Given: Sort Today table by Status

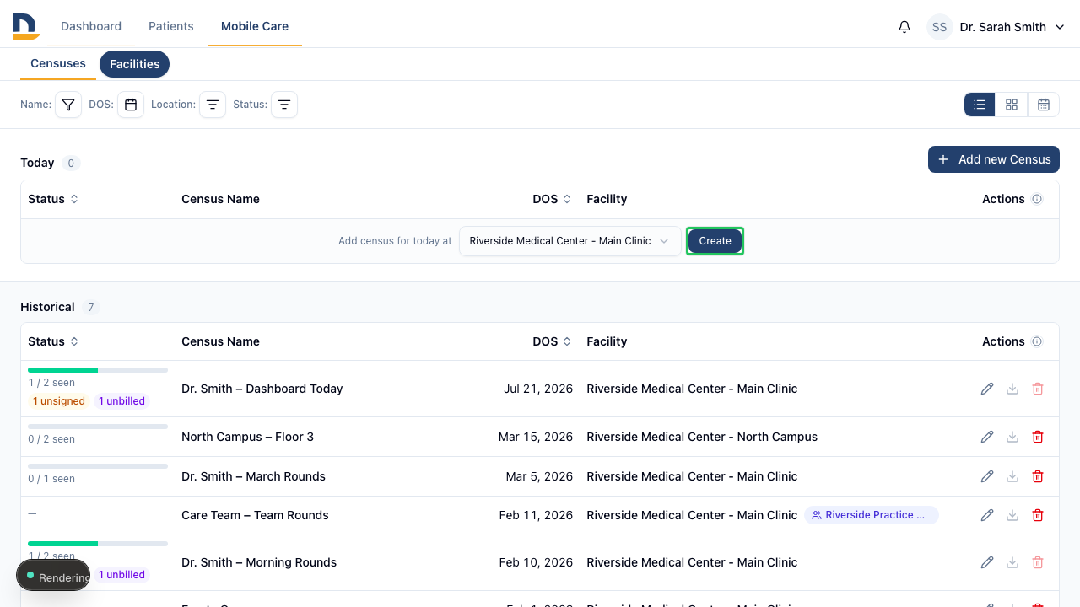Looking at the screenshot, I should pyautogui.click(x=53, y=199).
